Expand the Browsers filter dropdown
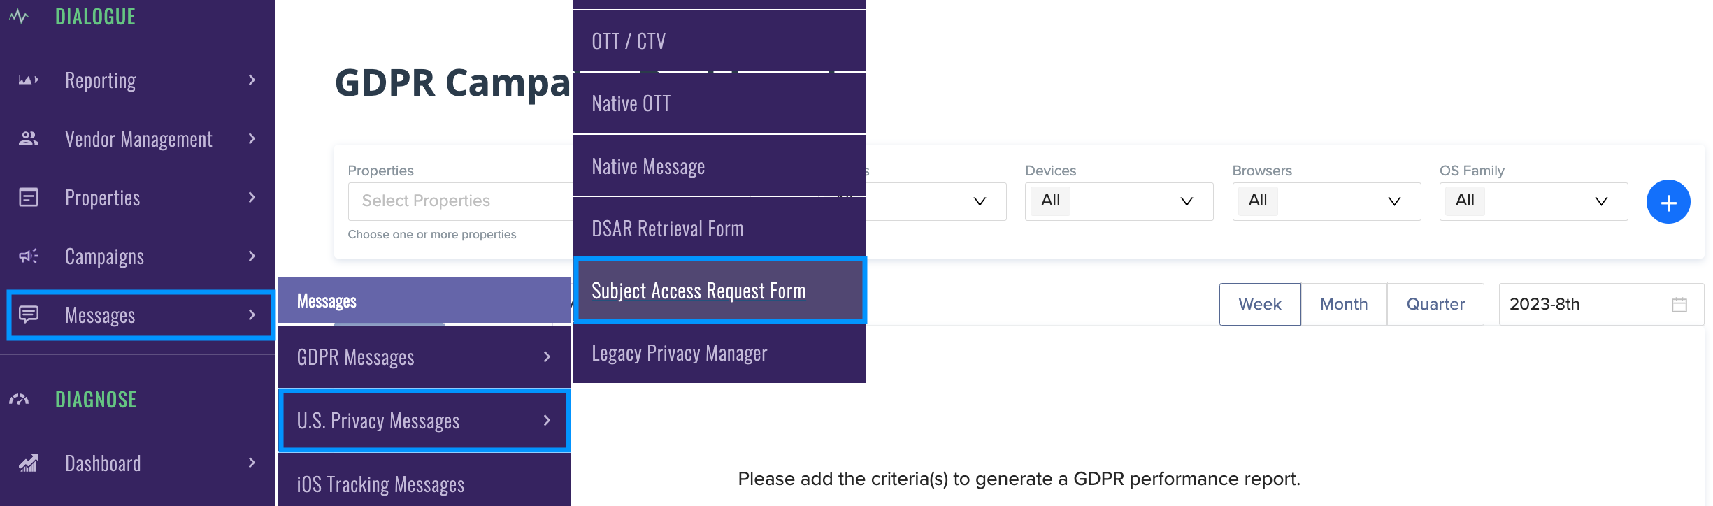The height and width of the screenshot is (506, 1713). tap(1326, 201)
